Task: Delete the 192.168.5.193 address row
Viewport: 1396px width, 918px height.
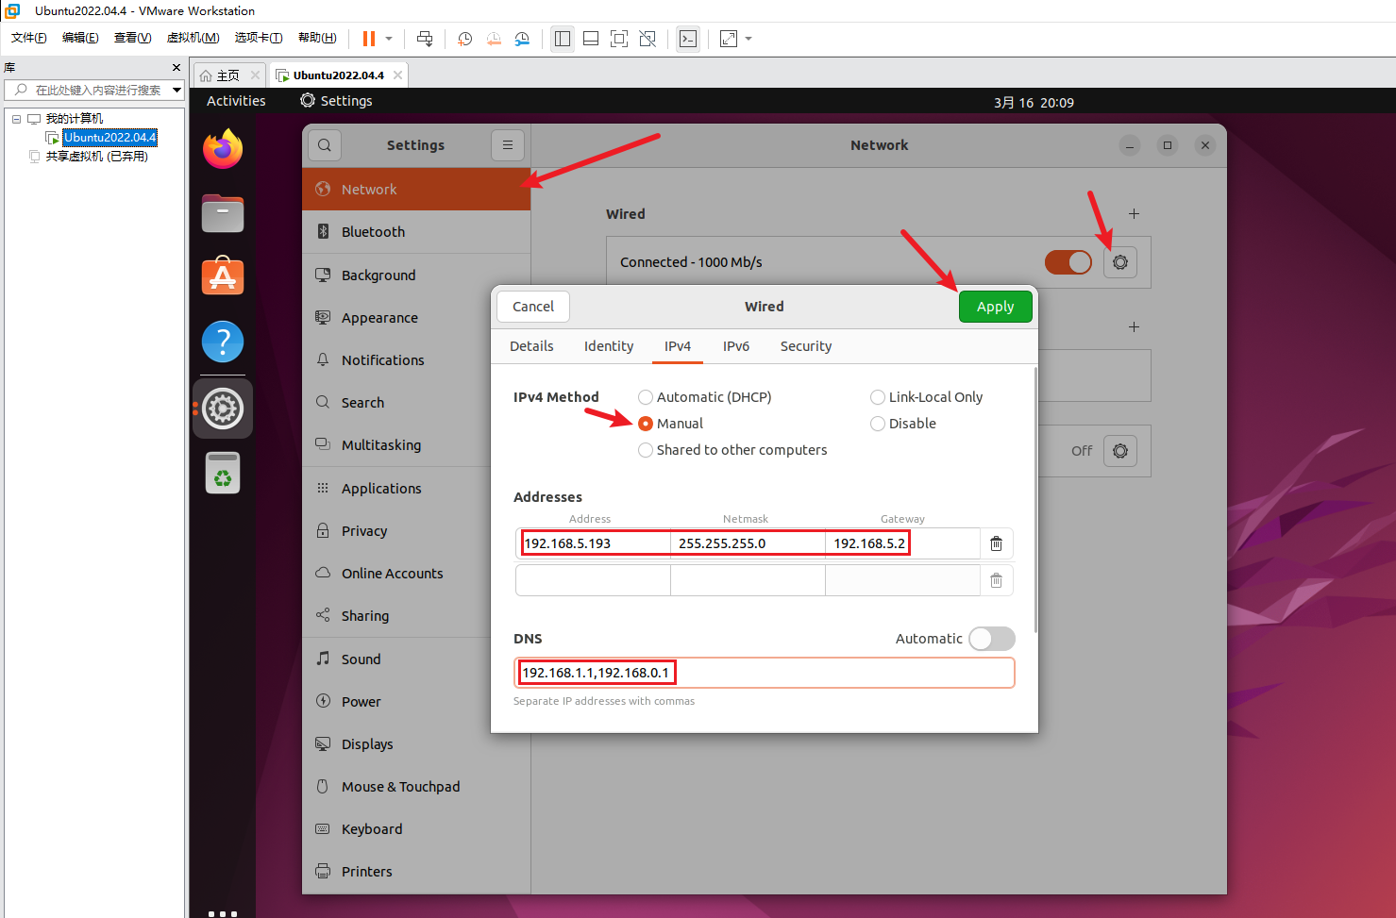Action: coord(996,543)
